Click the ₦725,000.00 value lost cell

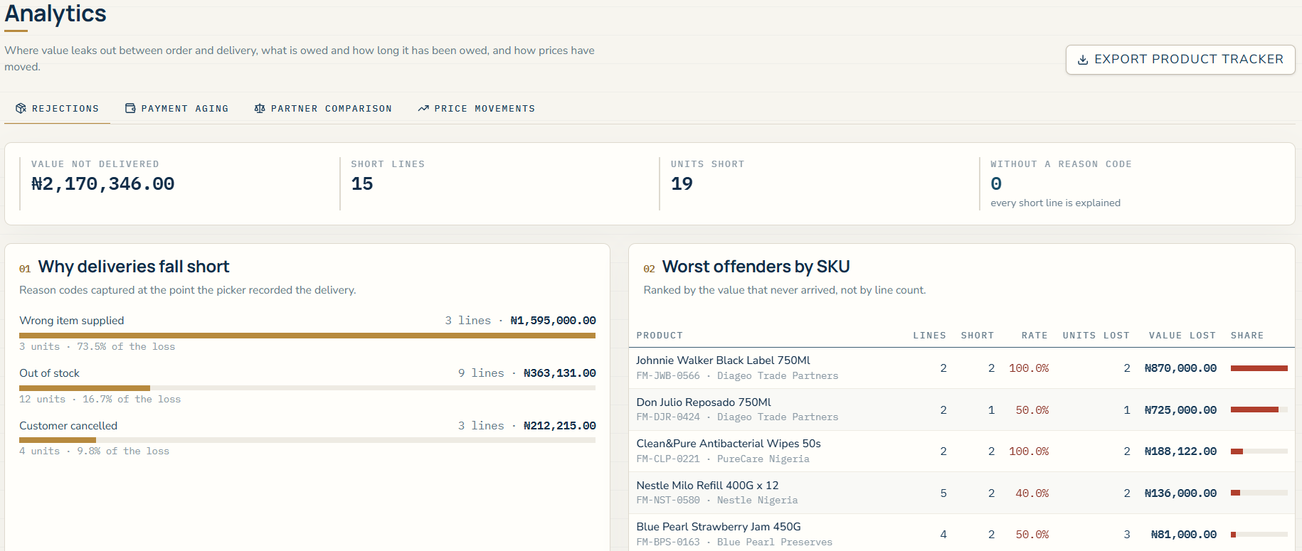1180,410
